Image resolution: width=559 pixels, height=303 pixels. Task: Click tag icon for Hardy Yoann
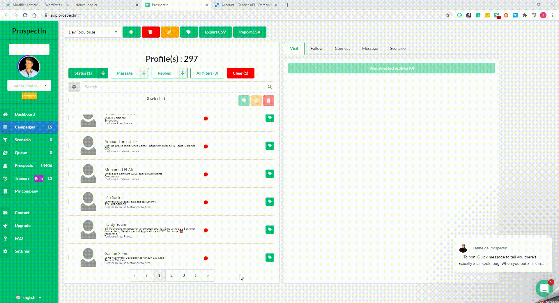270,229
